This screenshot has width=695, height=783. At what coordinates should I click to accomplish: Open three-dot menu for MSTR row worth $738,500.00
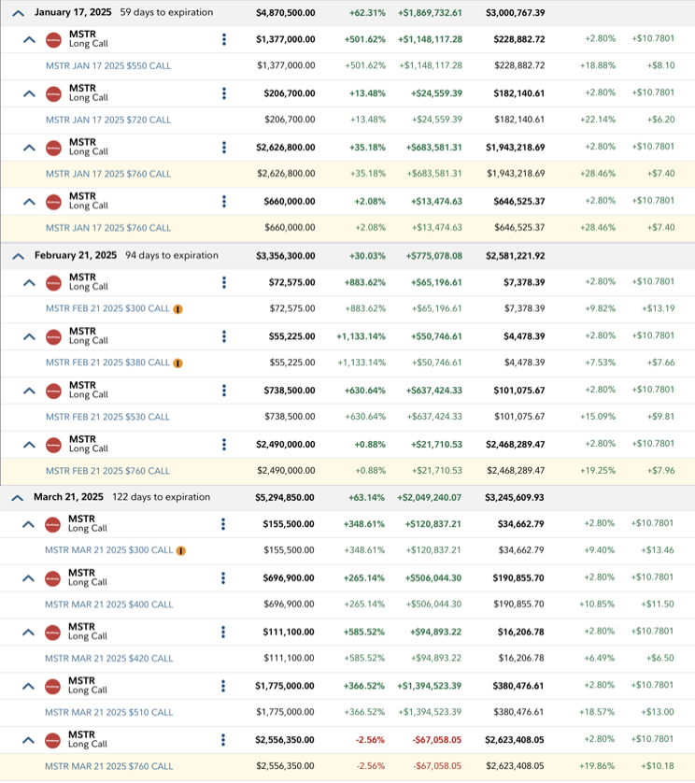[223, 391]
